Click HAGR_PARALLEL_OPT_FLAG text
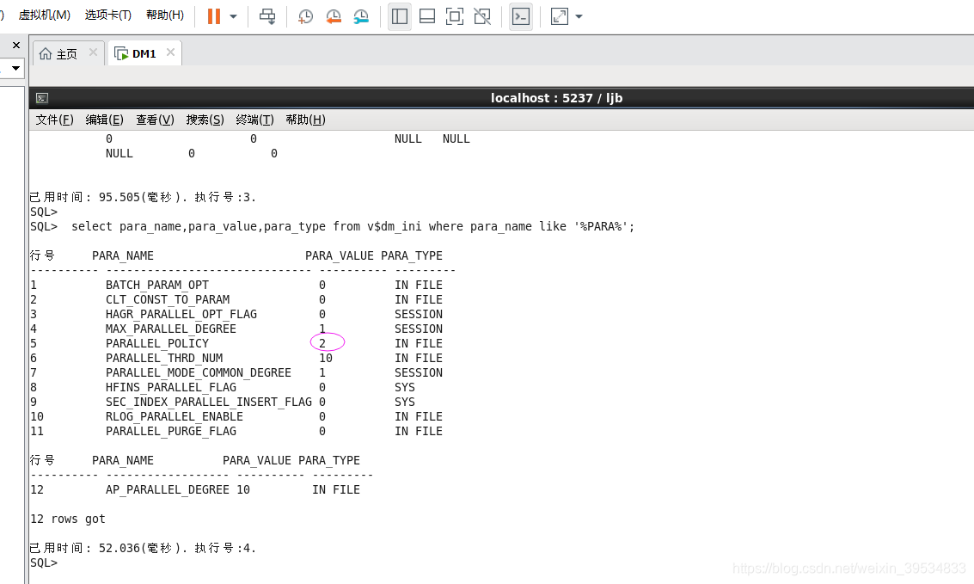 tap(181, 315)
